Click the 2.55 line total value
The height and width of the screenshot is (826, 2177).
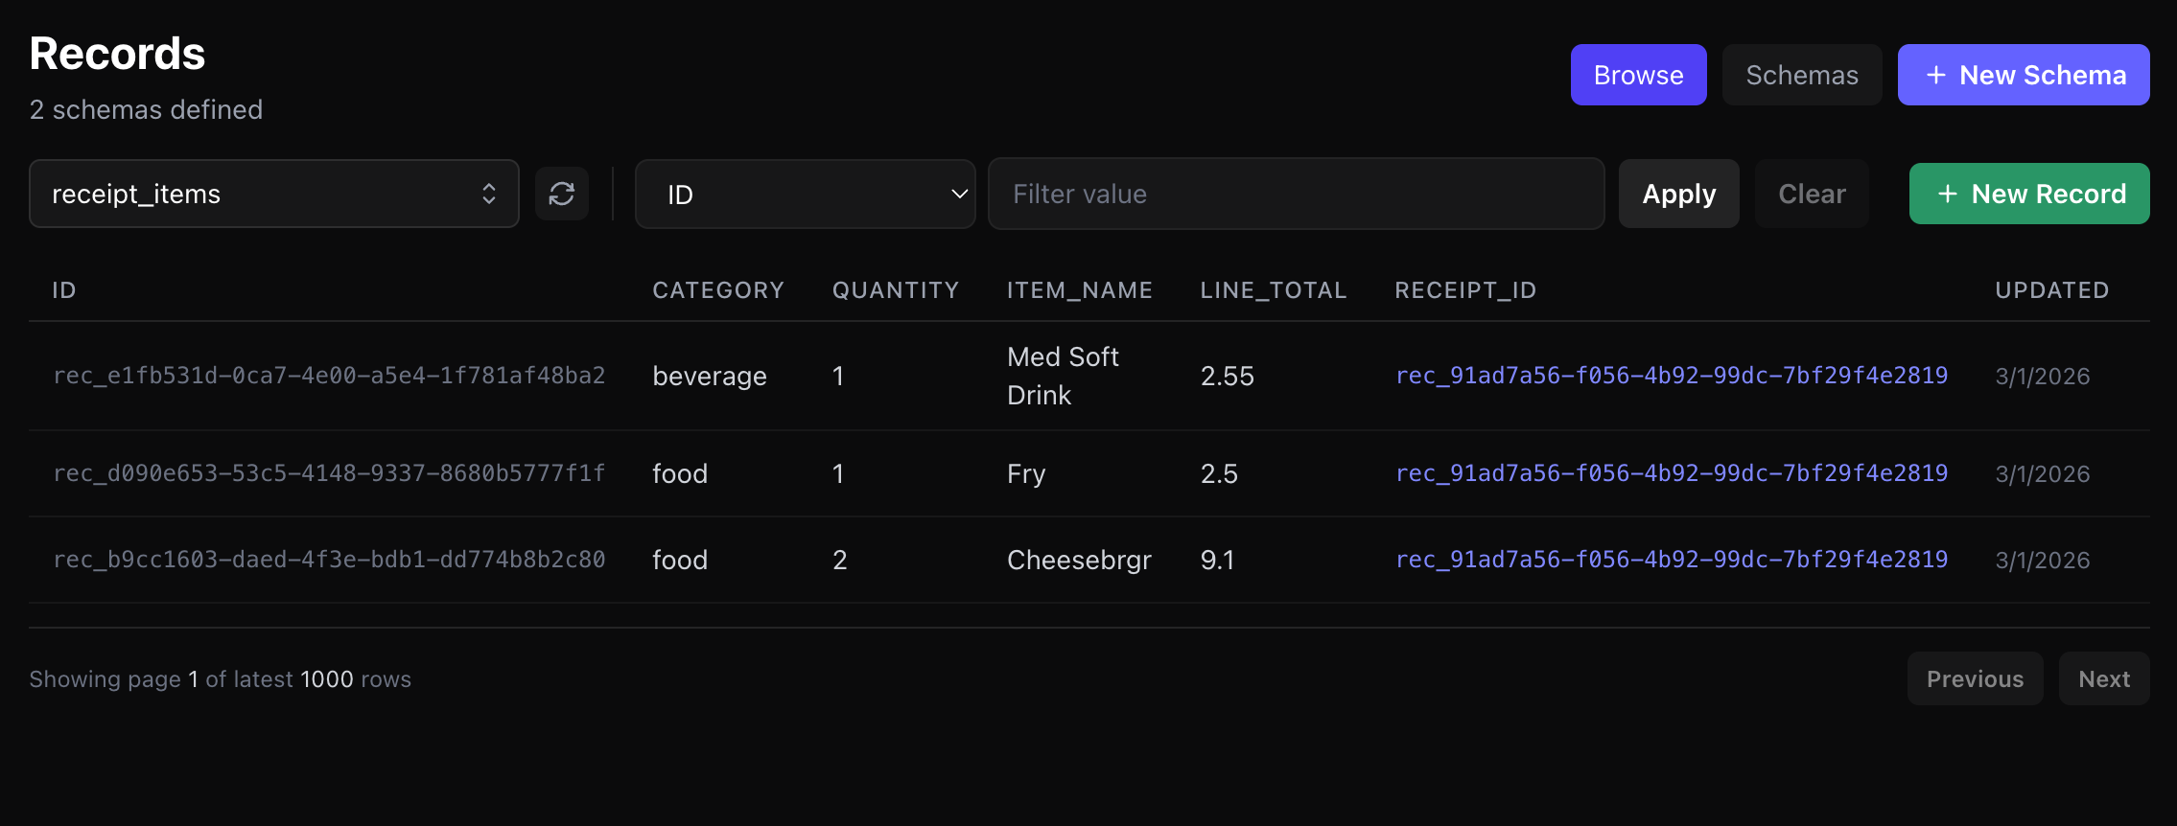pyautogui.click(x=1228, y=376)
